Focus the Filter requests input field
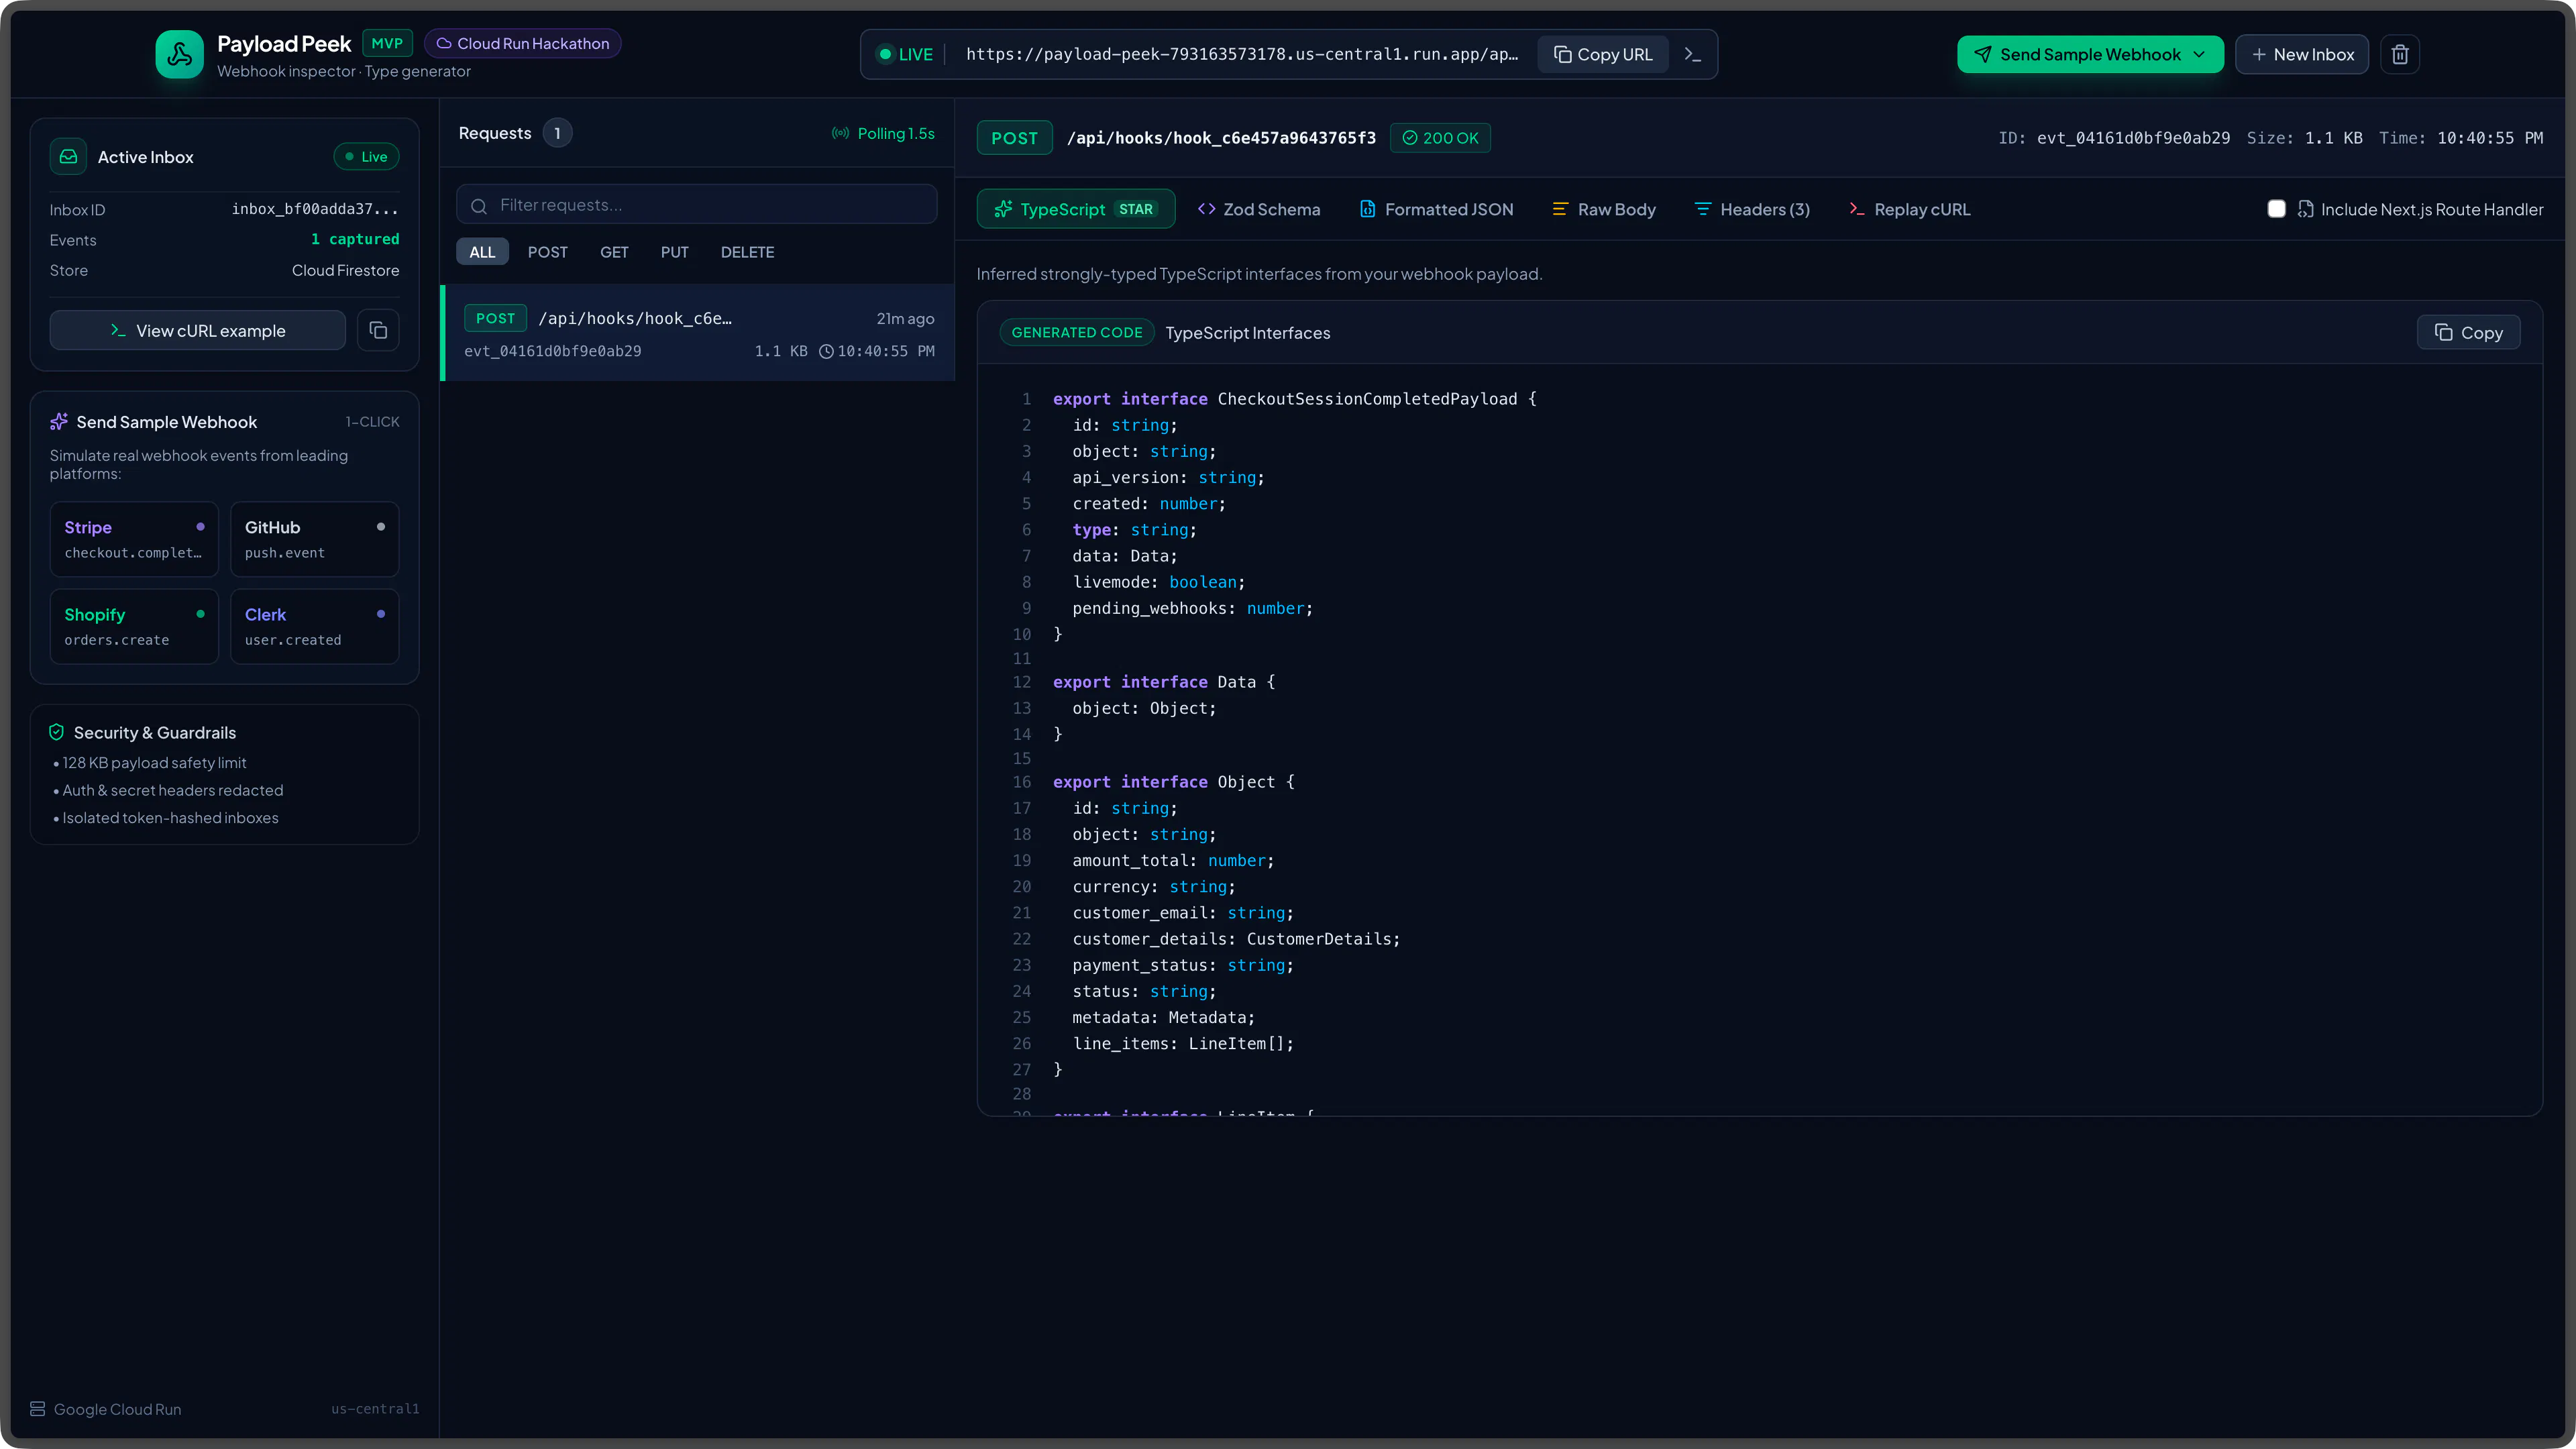This screenshot has width=2576, height=1449. [697, 204]
